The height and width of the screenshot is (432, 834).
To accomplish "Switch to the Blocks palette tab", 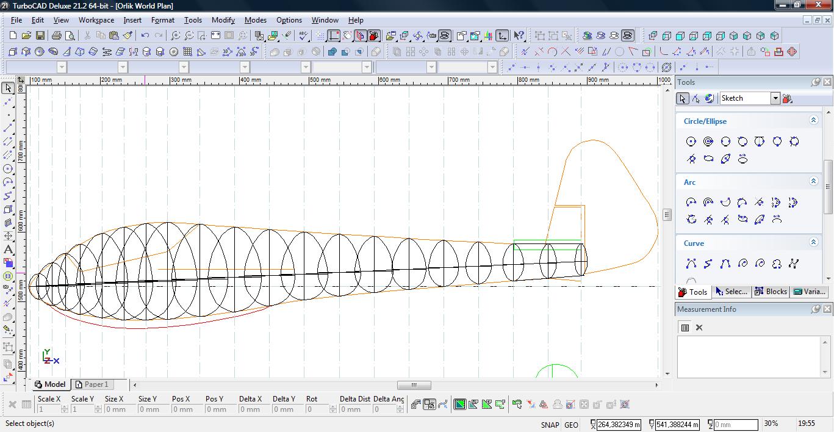I will point(771,292).
